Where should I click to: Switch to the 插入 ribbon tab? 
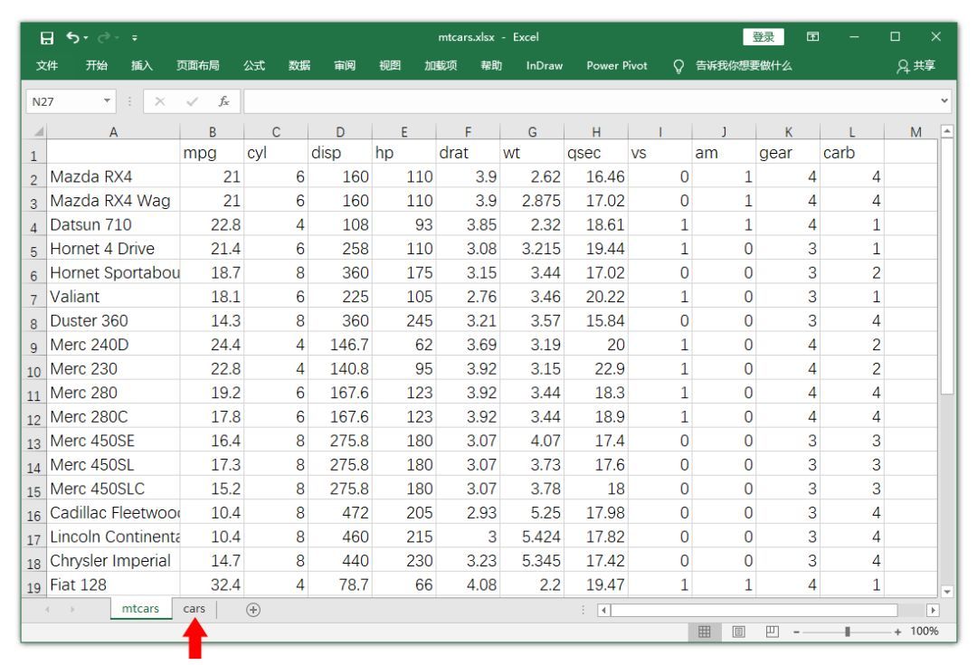(141, 65)
